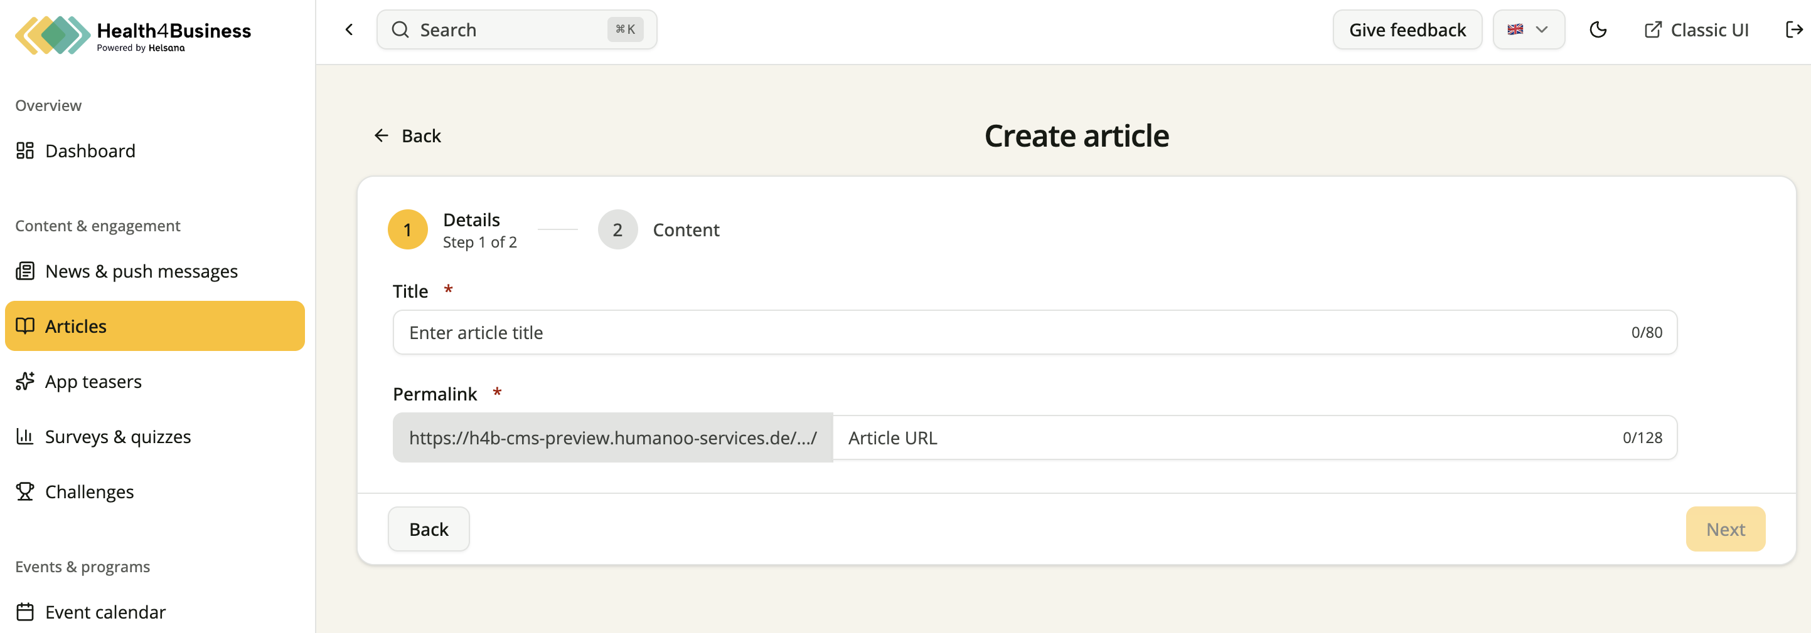Click the Enter article title field
Screen dimensions: 1811x633
point(1035,332)
